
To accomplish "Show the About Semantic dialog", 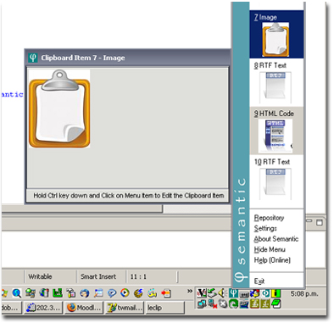I will click(276, 239).
